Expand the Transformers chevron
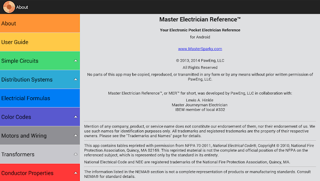This screenshot has width=320, height=181. pyautogui.click(x=76, y=154)
